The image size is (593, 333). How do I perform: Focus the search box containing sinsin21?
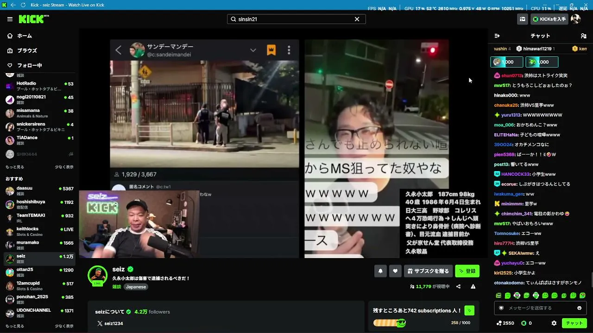(x=296, y=19)
